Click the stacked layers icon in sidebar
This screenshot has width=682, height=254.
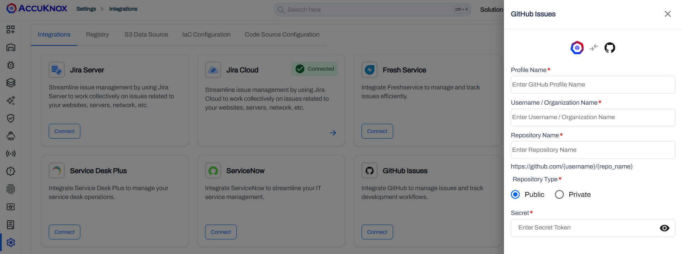[11, 83]
